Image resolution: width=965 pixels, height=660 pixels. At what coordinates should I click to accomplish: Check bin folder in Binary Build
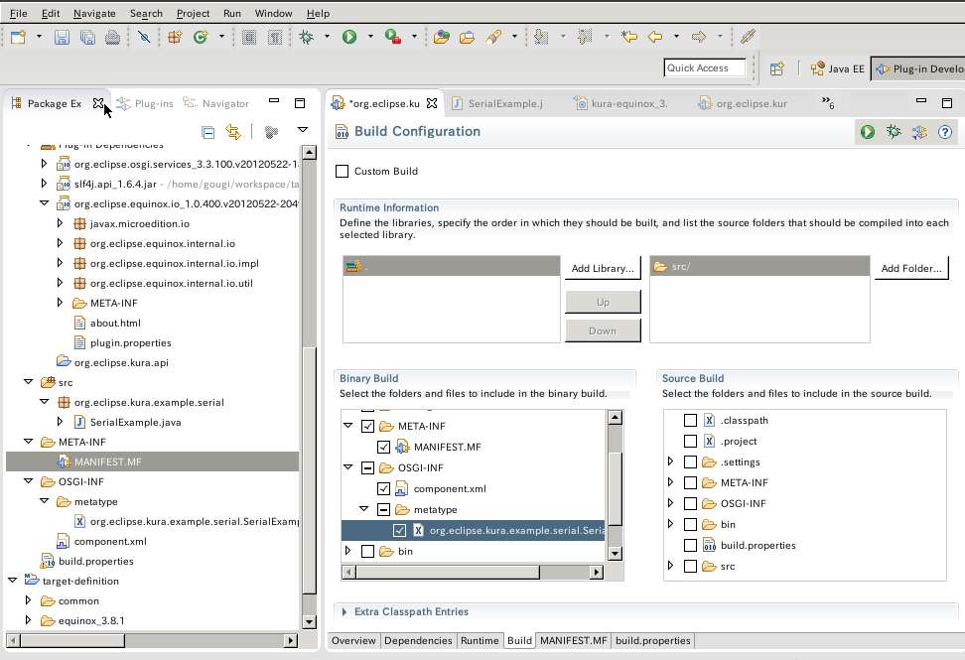368,551
